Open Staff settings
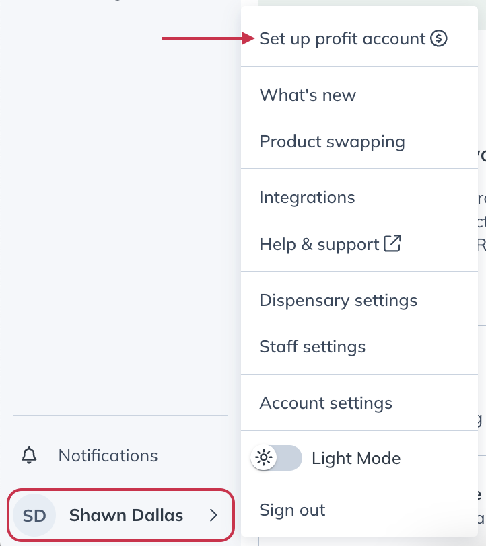This screenshot has height=546, width=486. 359,347
